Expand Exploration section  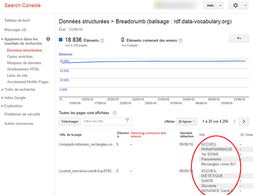coord(2,106)
